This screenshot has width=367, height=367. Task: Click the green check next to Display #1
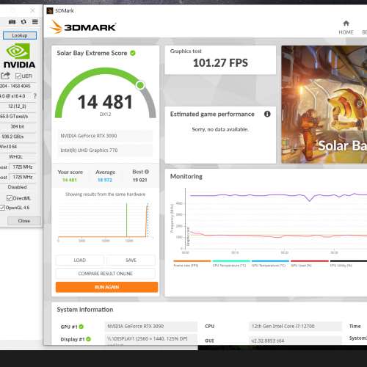(x=89, y=339)
